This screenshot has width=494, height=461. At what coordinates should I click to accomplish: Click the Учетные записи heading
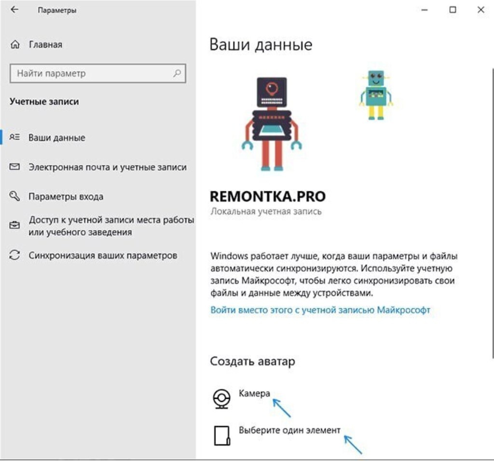pyautogui.click(x=44, y=101)
